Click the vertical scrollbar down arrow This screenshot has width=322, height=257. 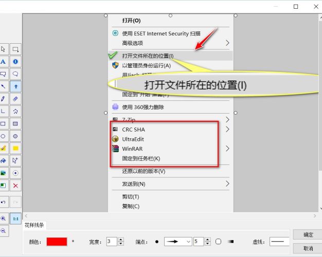point(320,209)
